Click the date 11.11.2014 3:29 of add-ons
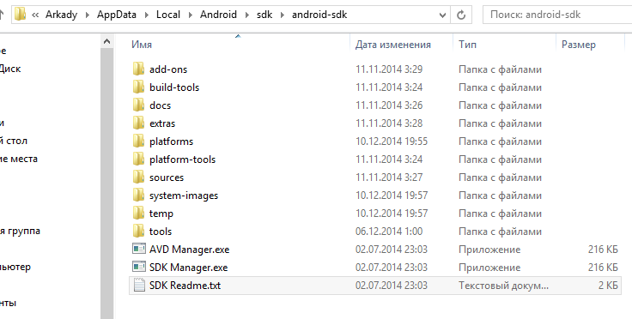The height and width of the screenshot is (319, 632). pyautogui.click(x=389, y=69)
